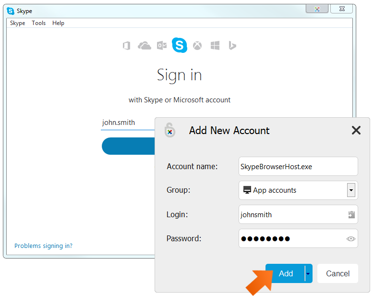Reveal password with the eye icon
Image resolution: width=374 pixels, height=296 pixels.
pyautogui.click(x=350, y=238)
